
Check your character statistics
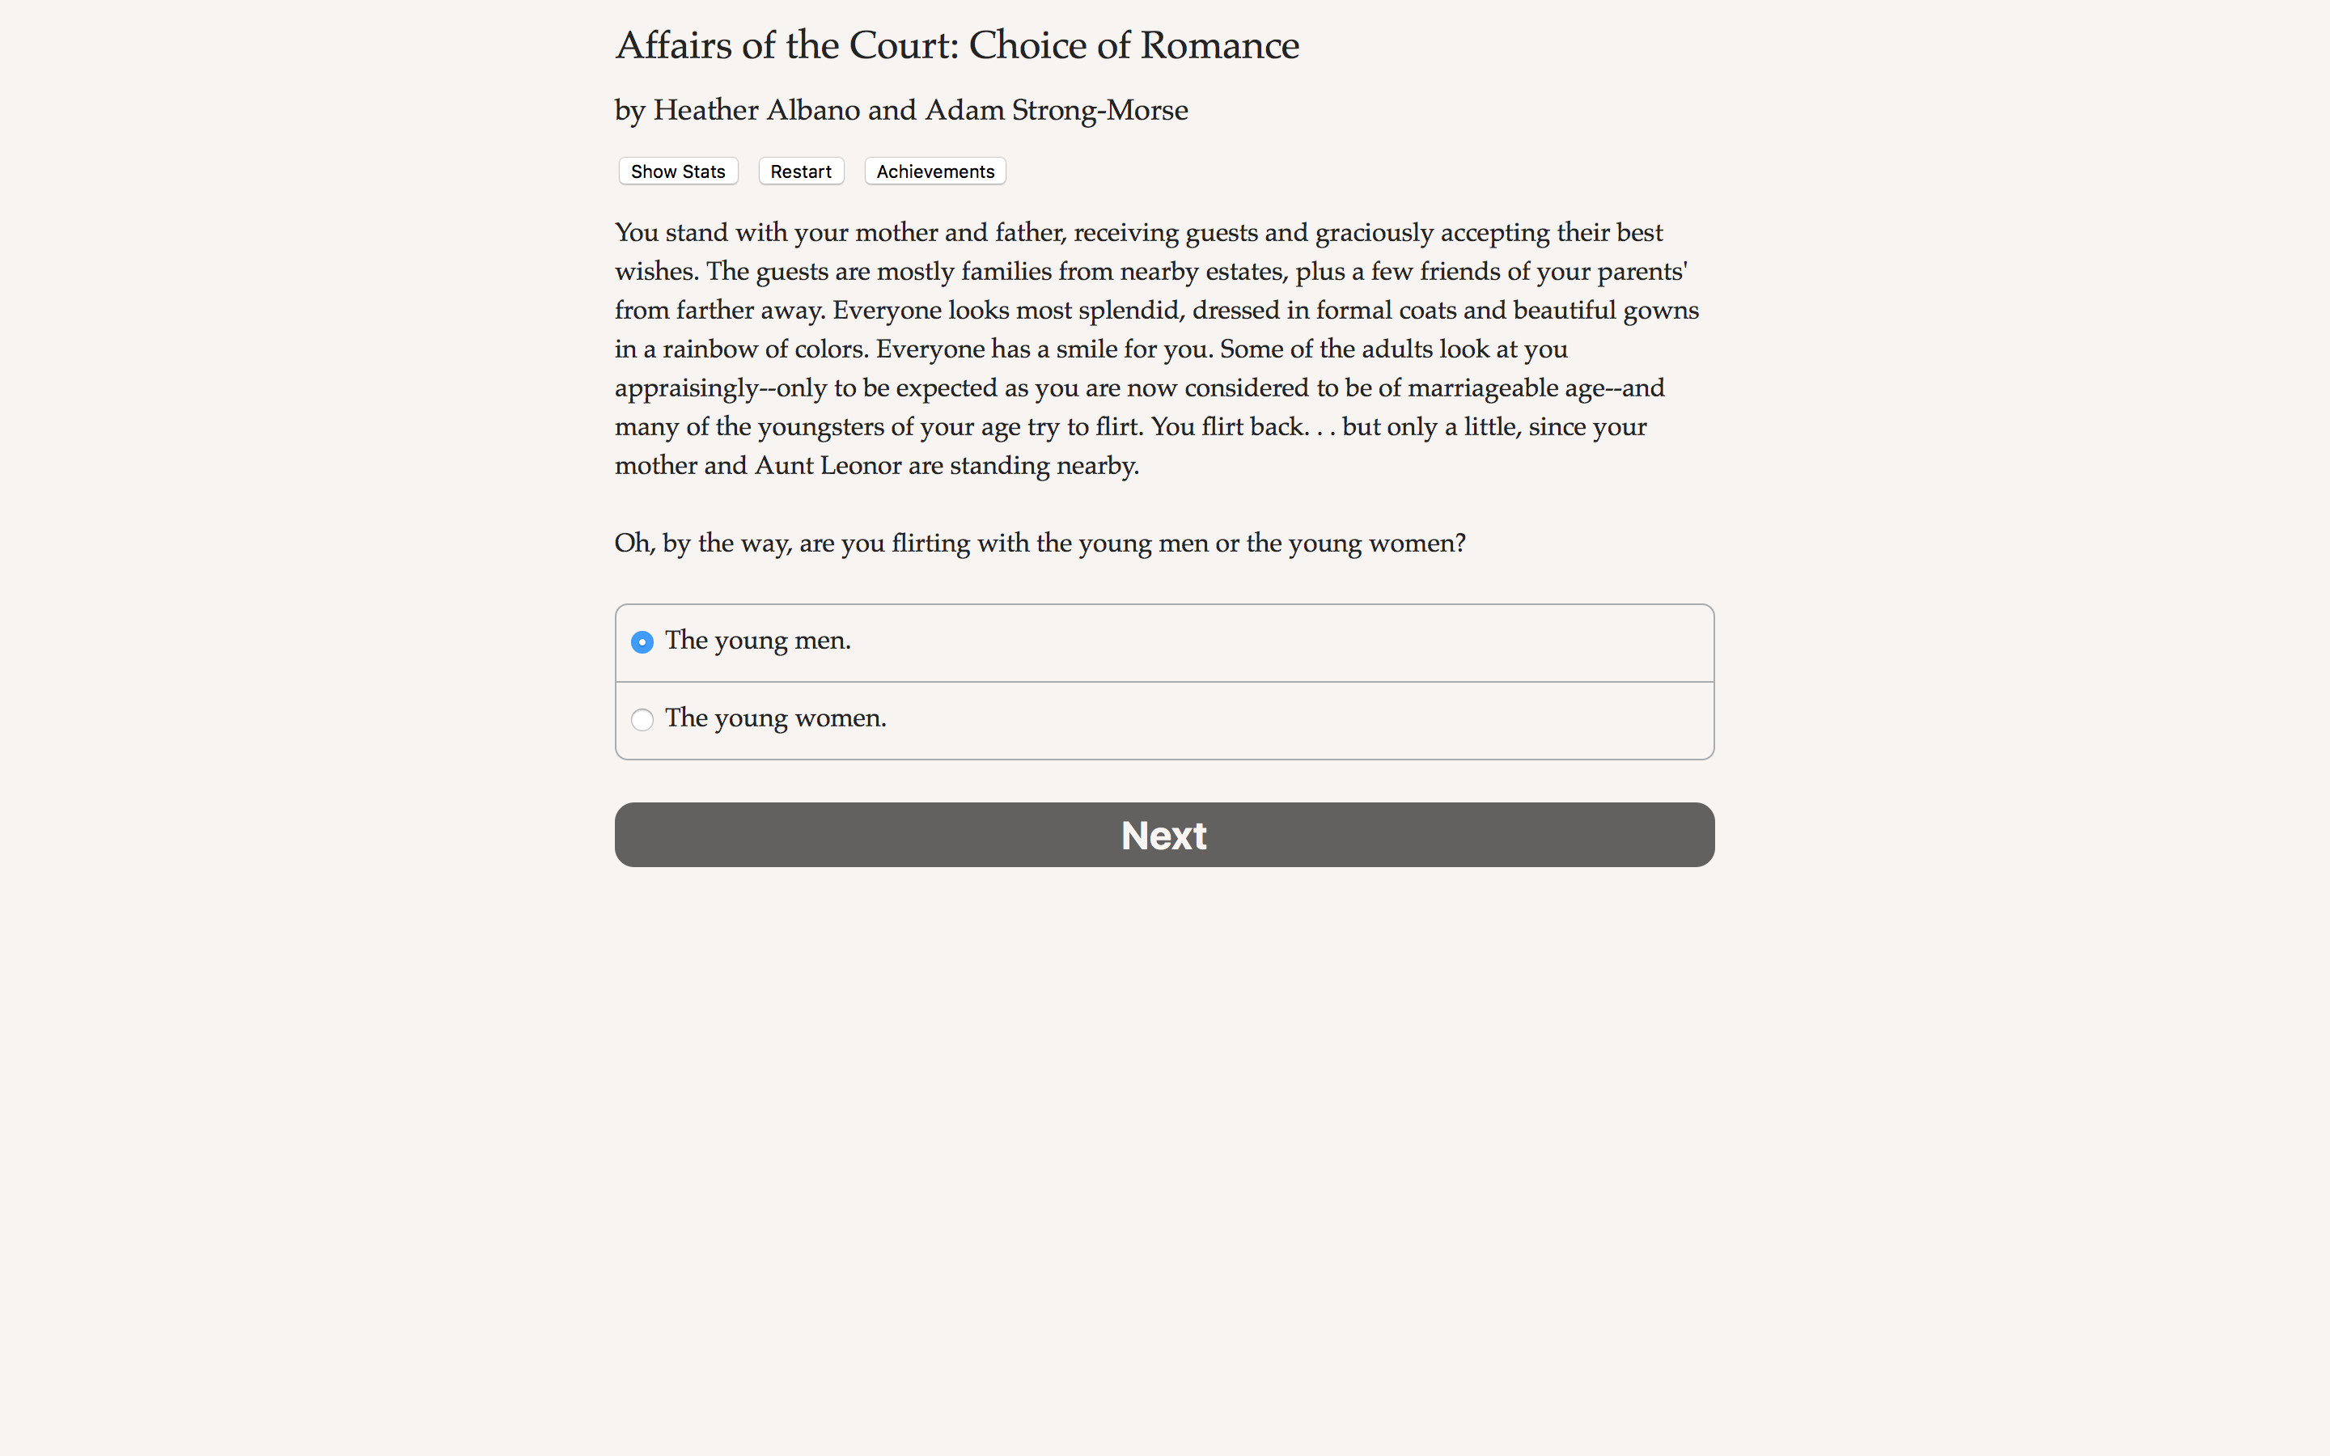(677, 171)
